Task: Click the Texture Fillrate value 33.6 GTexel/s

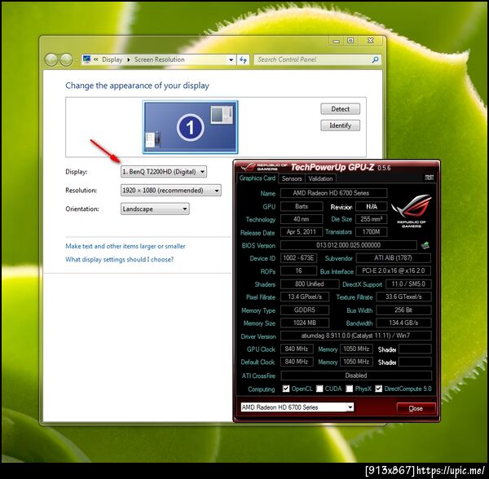Action: [404, 297]
